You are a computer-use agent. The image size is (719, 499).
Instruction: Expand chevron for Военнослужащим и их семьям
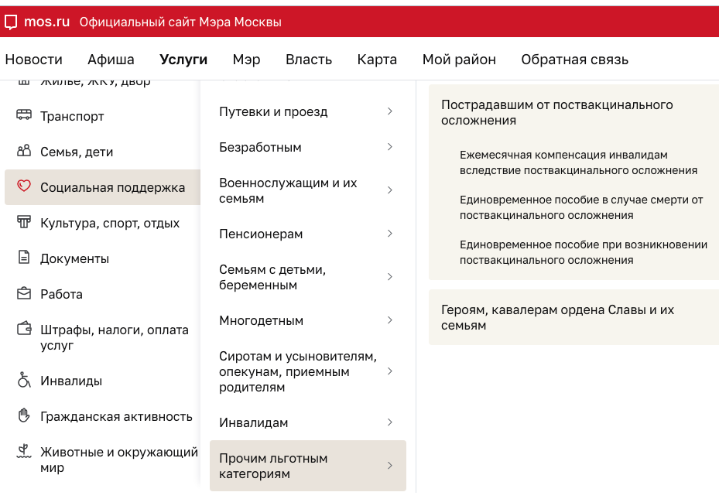pyautogui.click(x=390, y=190)
